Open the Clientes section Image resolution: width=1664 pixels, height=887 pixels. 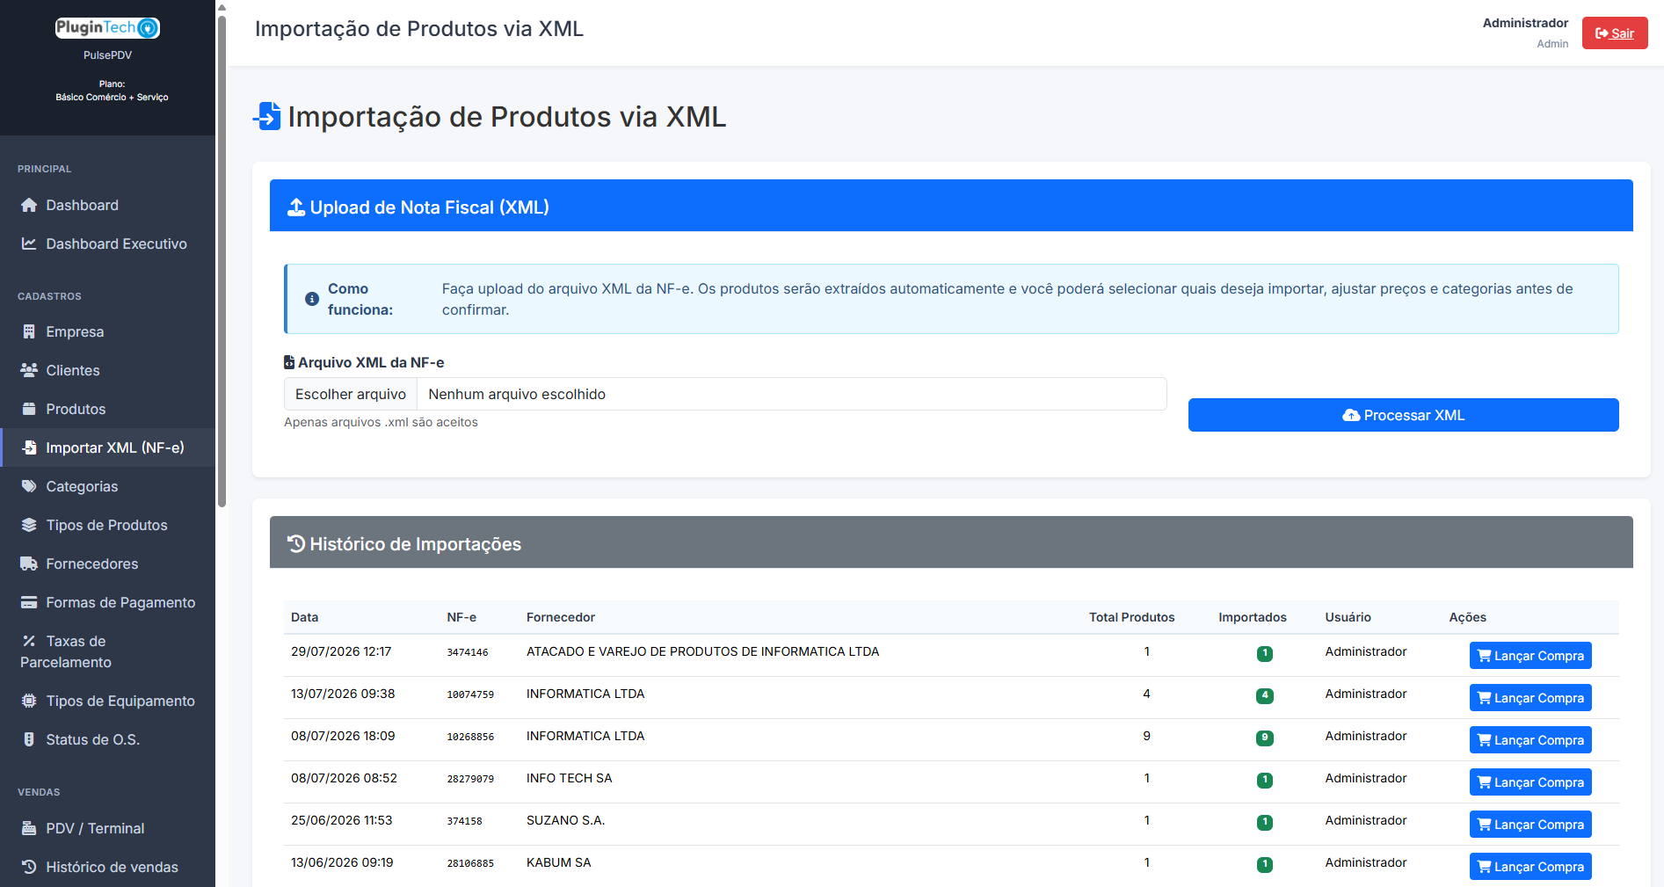click(107, 370)
